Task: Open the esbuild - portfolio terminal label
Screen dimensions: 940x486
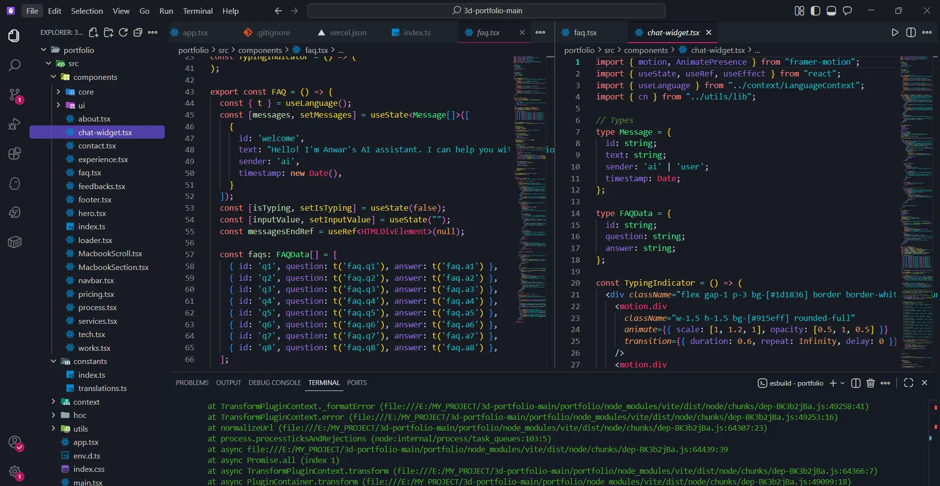Action: click(x=791, y=383)
